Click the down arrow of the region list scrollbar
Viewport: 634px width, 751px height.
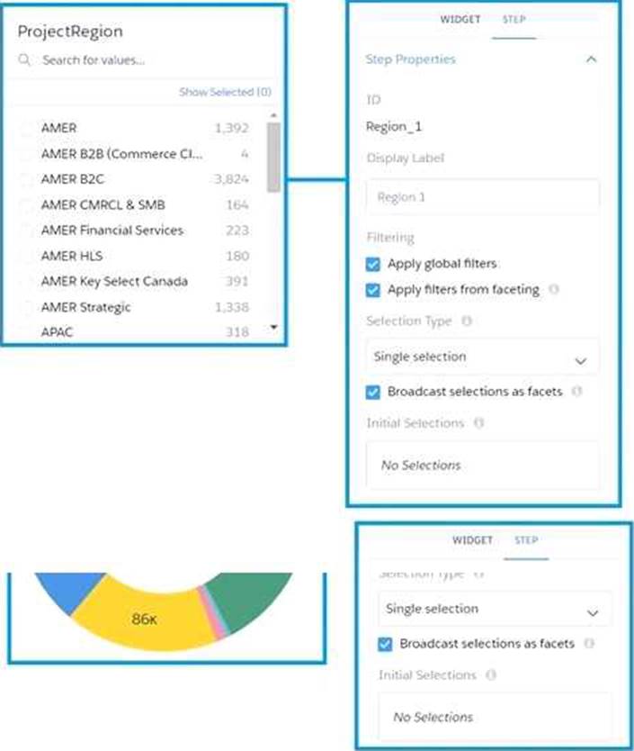pyautogui.click(x=273, y=329)
